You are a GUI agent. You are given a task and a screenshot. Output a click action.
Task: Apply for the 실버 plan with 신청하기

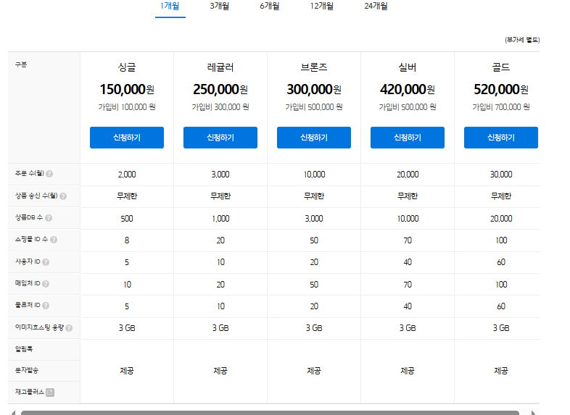[x=408, y=138]
